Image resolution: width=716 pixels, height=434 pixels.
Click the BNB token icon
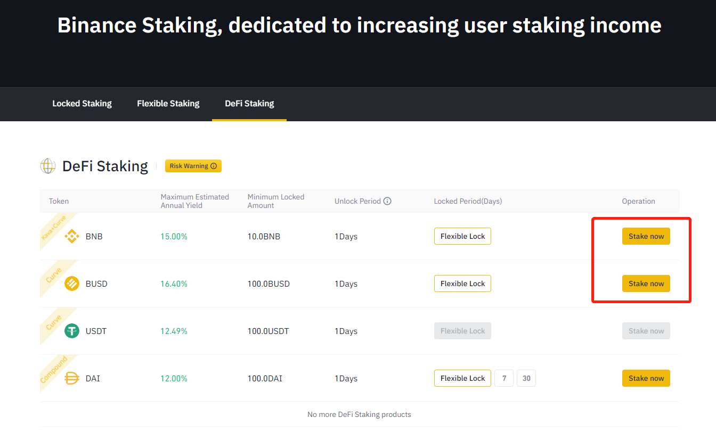(x=72, y=237)
